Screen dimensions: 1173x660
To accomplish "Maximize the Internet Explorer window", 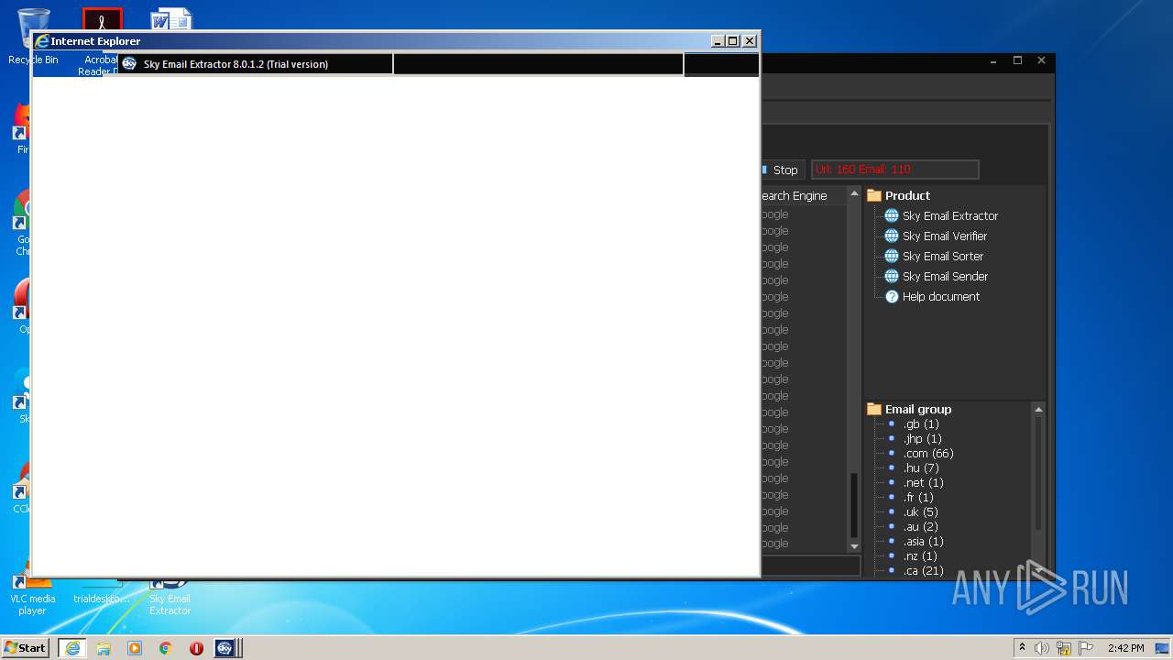I will point(732,41).
